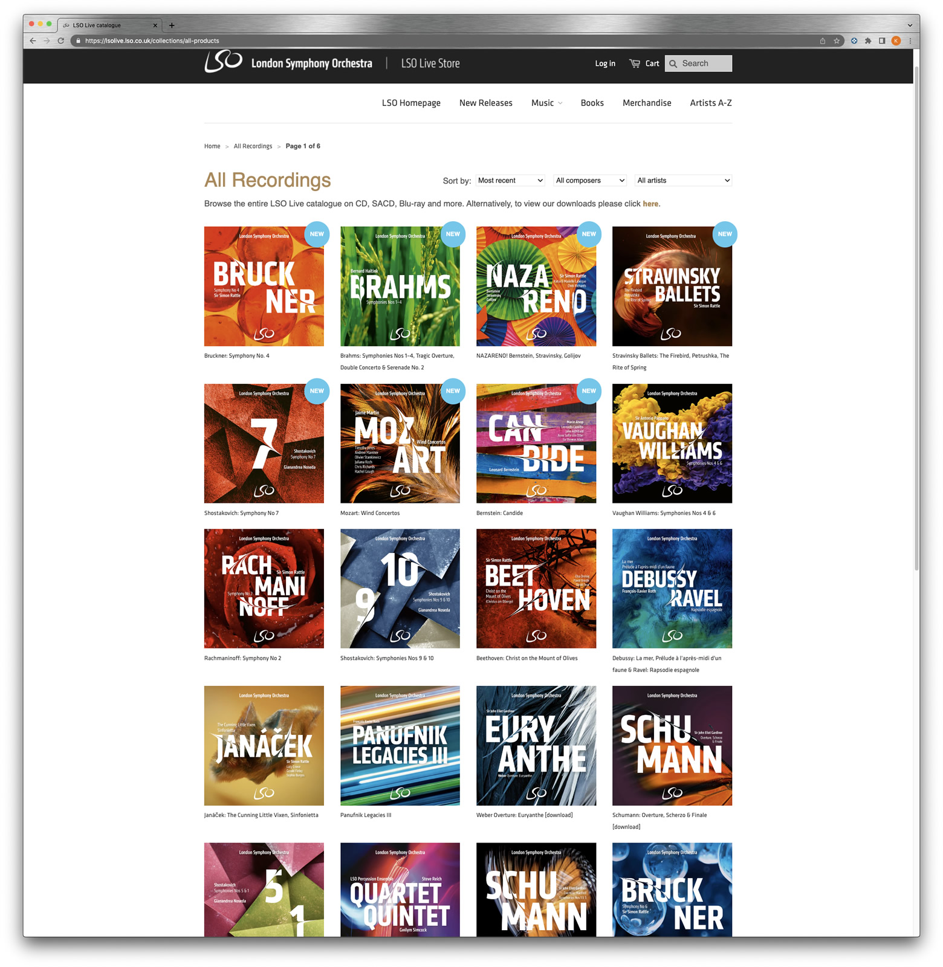Click the Log in link
Screen dimensions: 943x967
[605, 63]
